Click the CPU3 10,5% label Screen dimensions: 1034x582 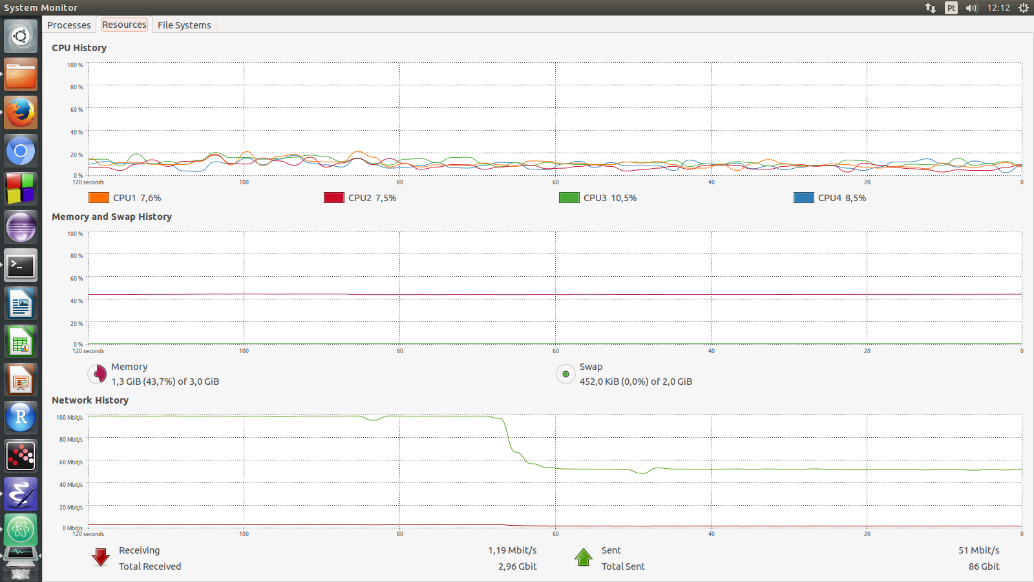610,198
